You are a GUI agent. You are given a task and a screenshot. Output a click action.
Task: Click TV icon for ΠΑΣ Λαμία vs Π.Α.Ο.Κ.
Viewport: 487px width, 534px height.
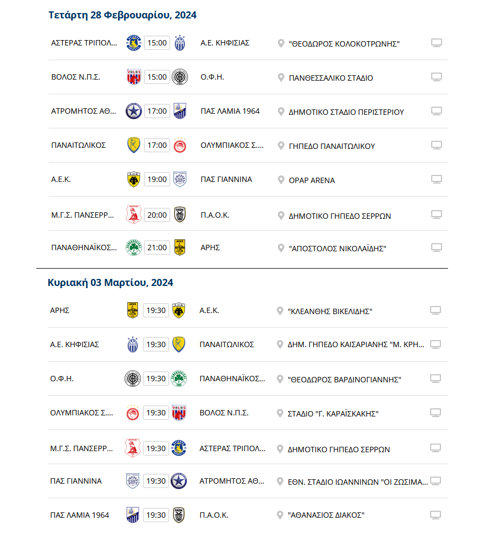click(435, 515)
